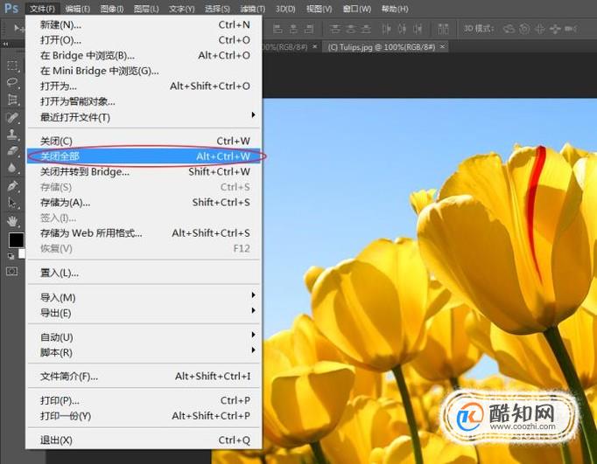
Task: Click the 3D pan mode icon
Action: tap(539, 29)
